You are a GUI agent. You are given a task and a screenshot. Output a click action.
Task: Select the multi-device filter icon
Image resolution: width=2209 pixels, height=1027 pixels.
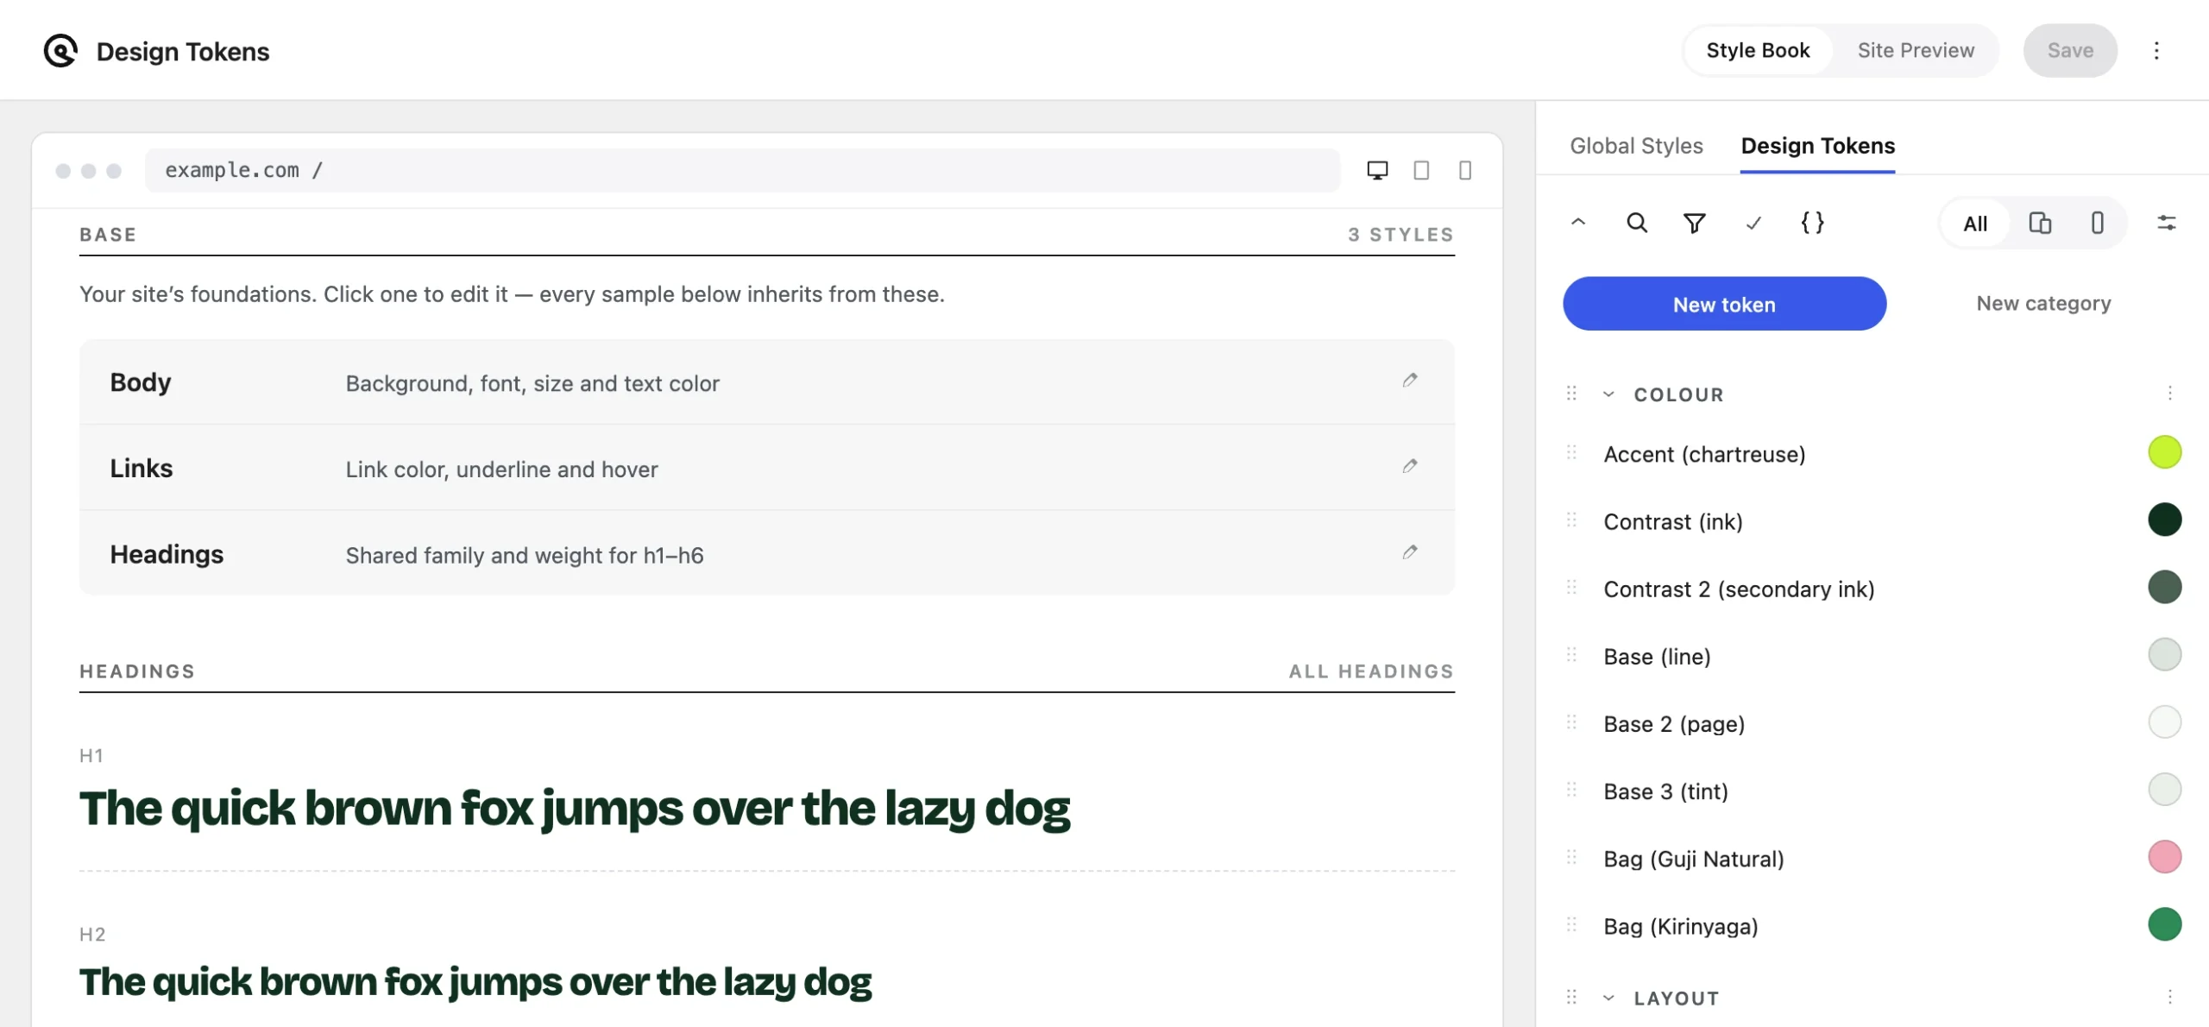coord(2040,223)
